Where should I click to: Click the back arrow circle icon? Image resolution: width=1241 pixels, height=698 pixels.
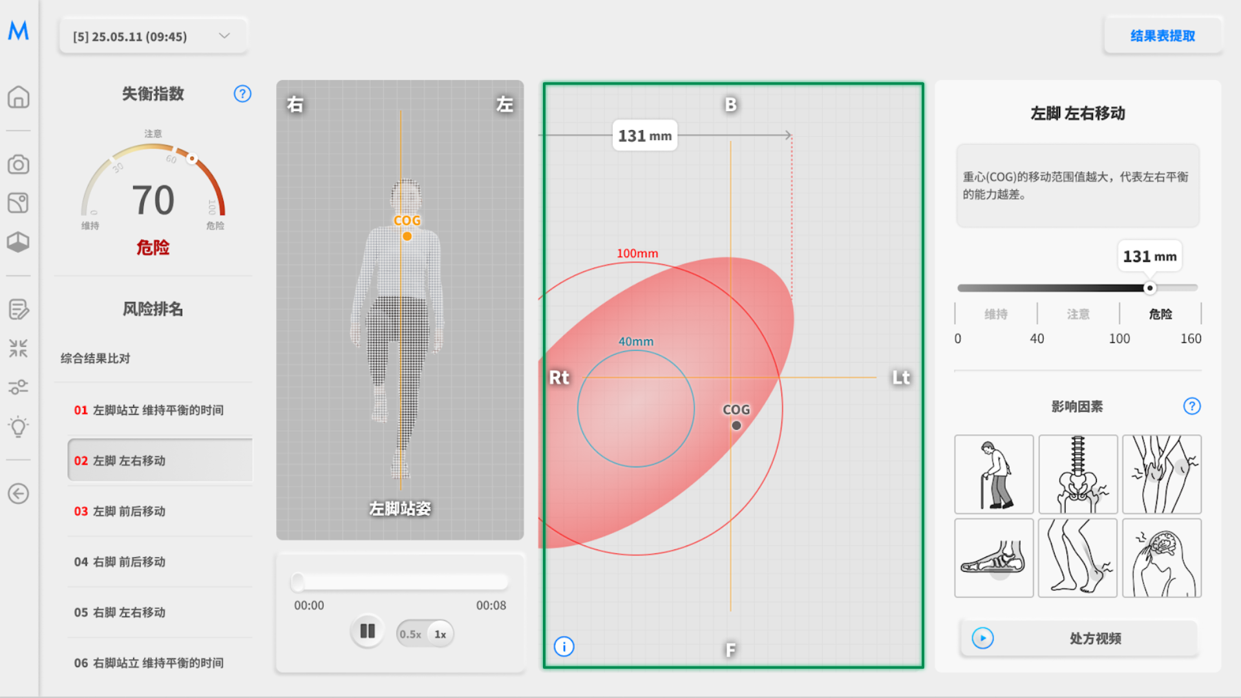18,494
